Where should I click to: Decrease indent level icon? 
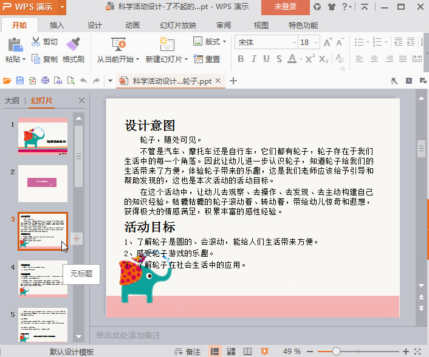coord(399,42)
